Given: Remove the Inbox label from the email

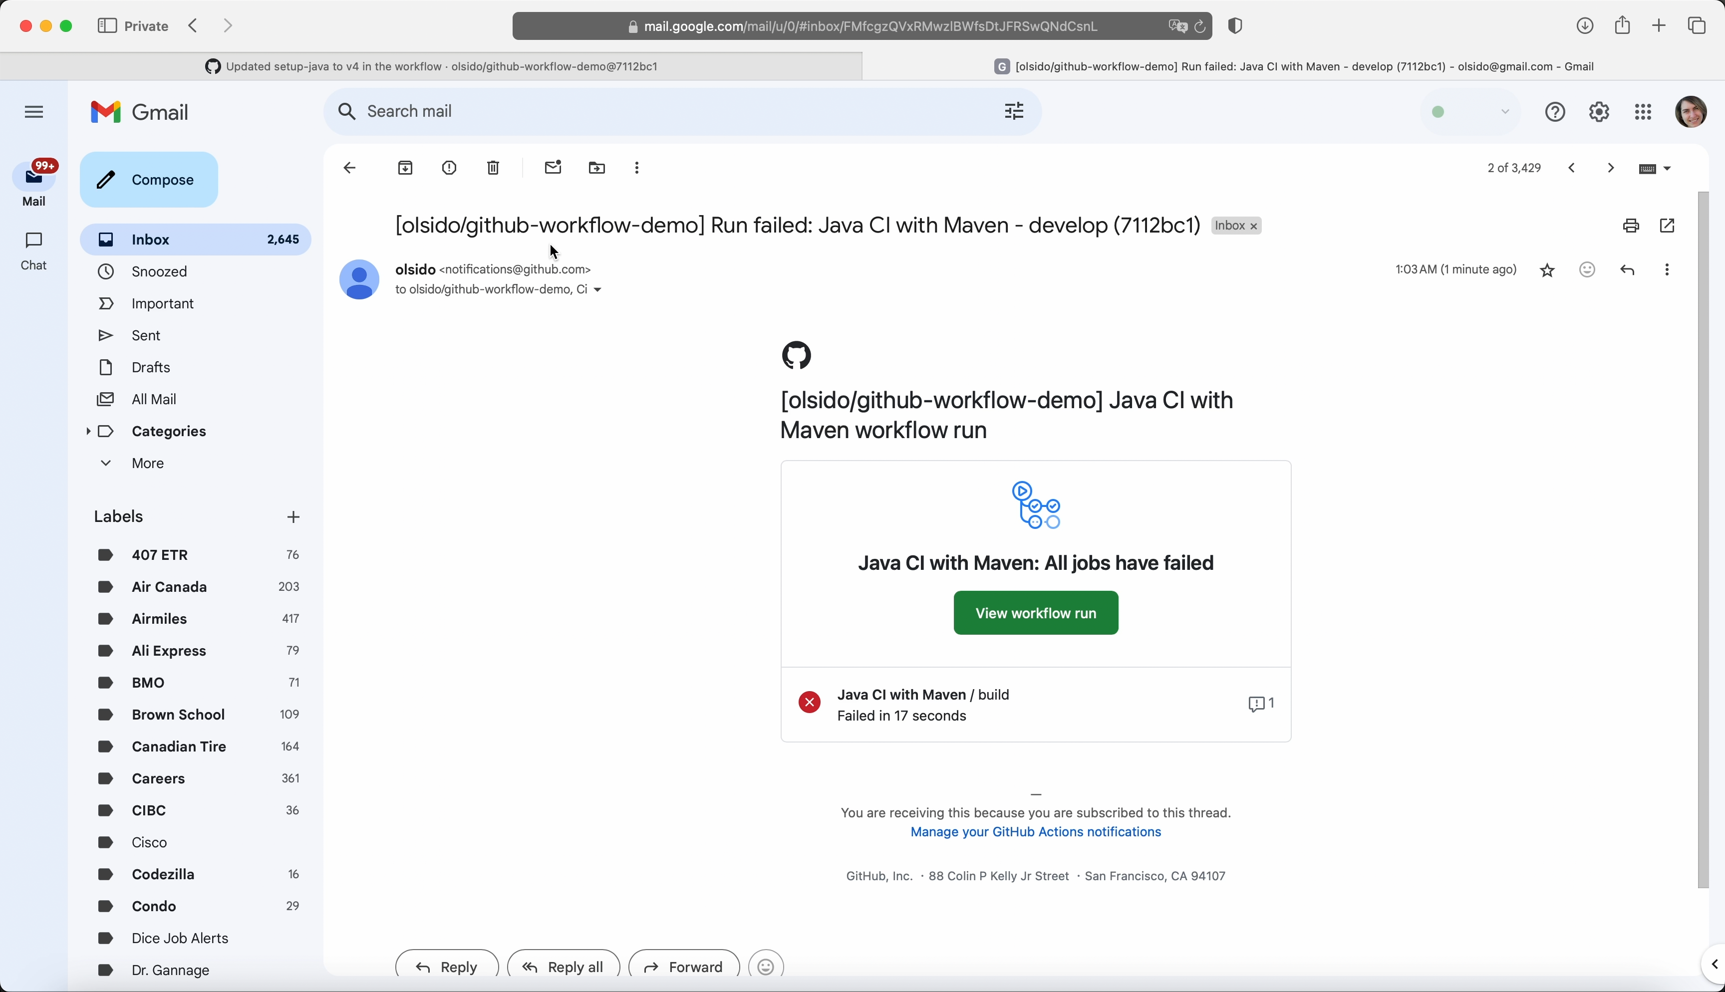Looking at the screenshot, I should pyautogui.click(x=1253, y=226).
